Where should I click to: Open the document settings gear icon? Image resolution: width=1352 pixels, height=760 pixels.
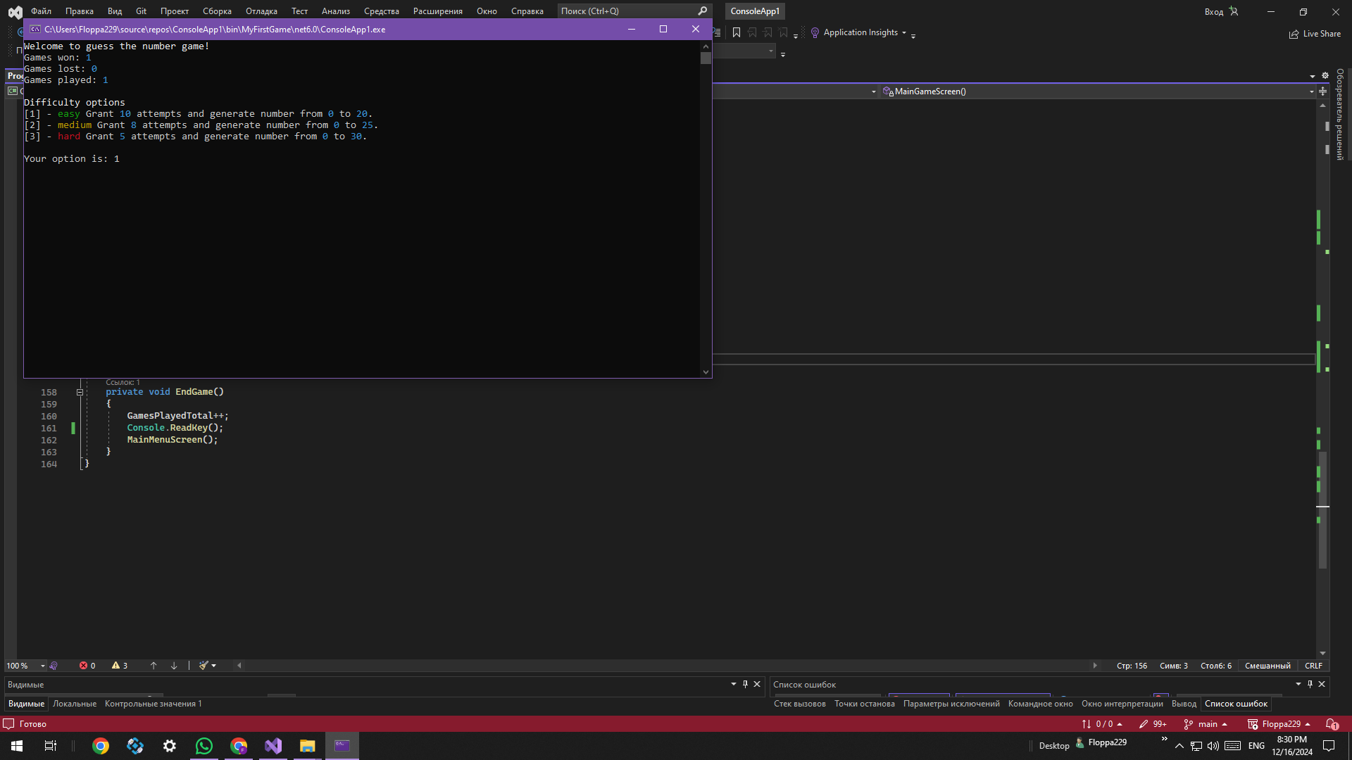pos(1325,75)
